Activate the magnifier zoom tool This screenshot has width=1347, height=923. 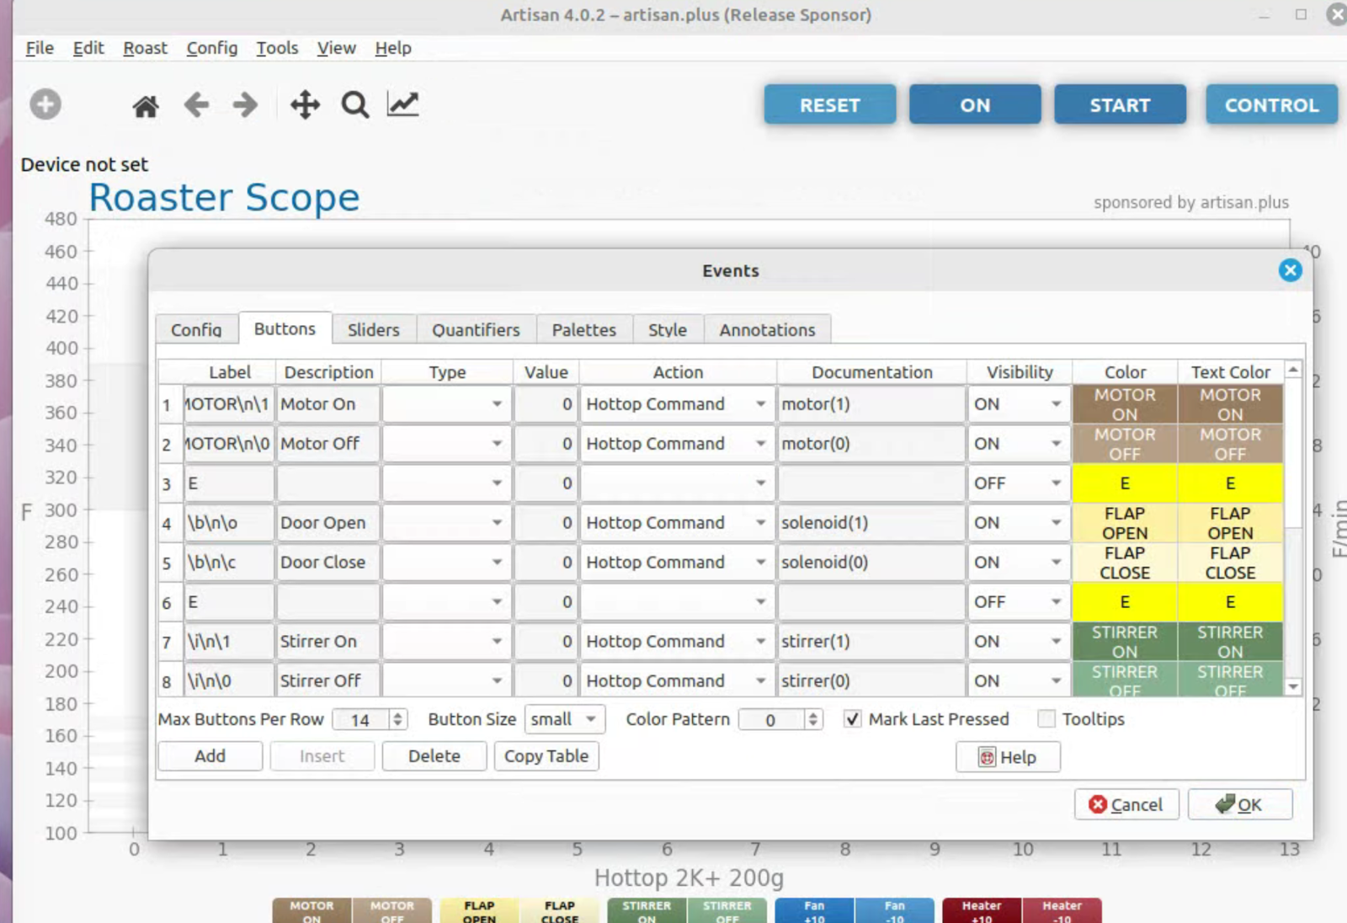(354, 105)
